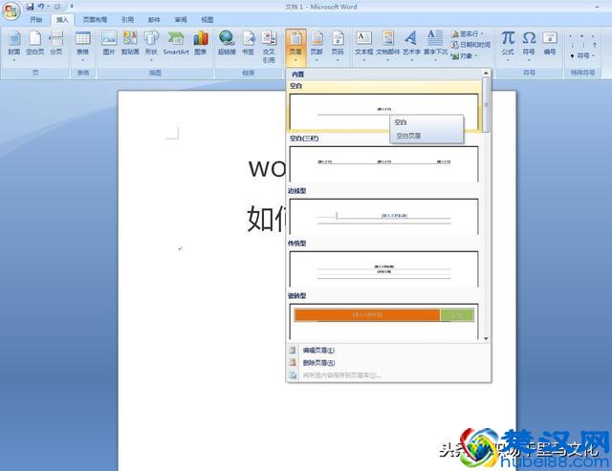Choose 删除页眉 from header menu
Image resolution: width=612 pixels, height=471 pixels.
click(x=318, y=363)
